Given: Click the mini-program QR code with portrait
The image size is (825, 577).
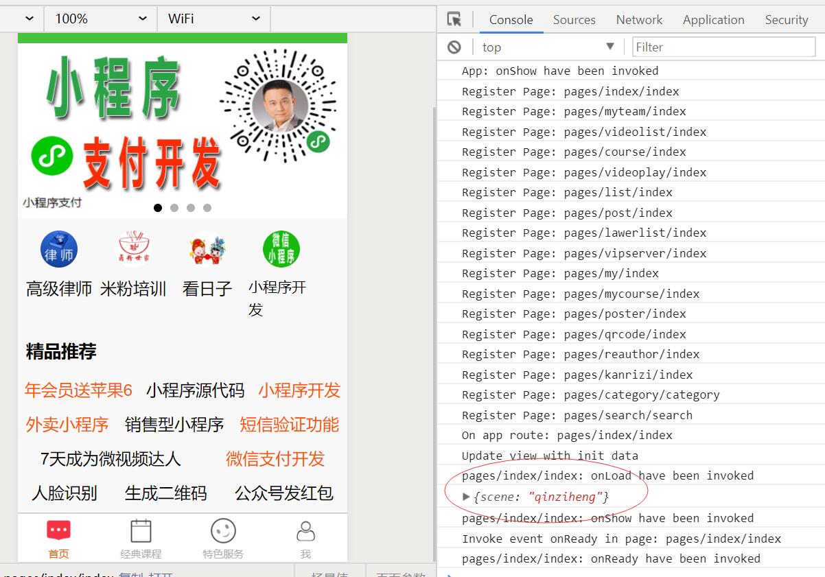Looking at the screenshot, I should pyautogui.click(x=279, y=106).
